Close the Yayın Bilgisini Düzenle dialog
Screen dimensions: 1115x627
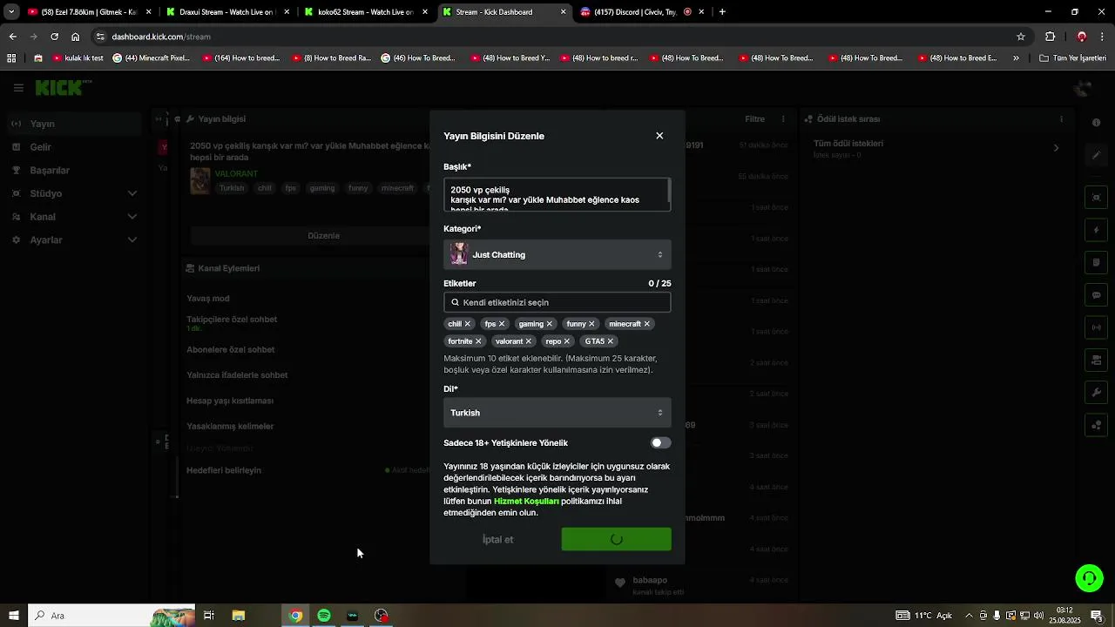coord(659,136)
